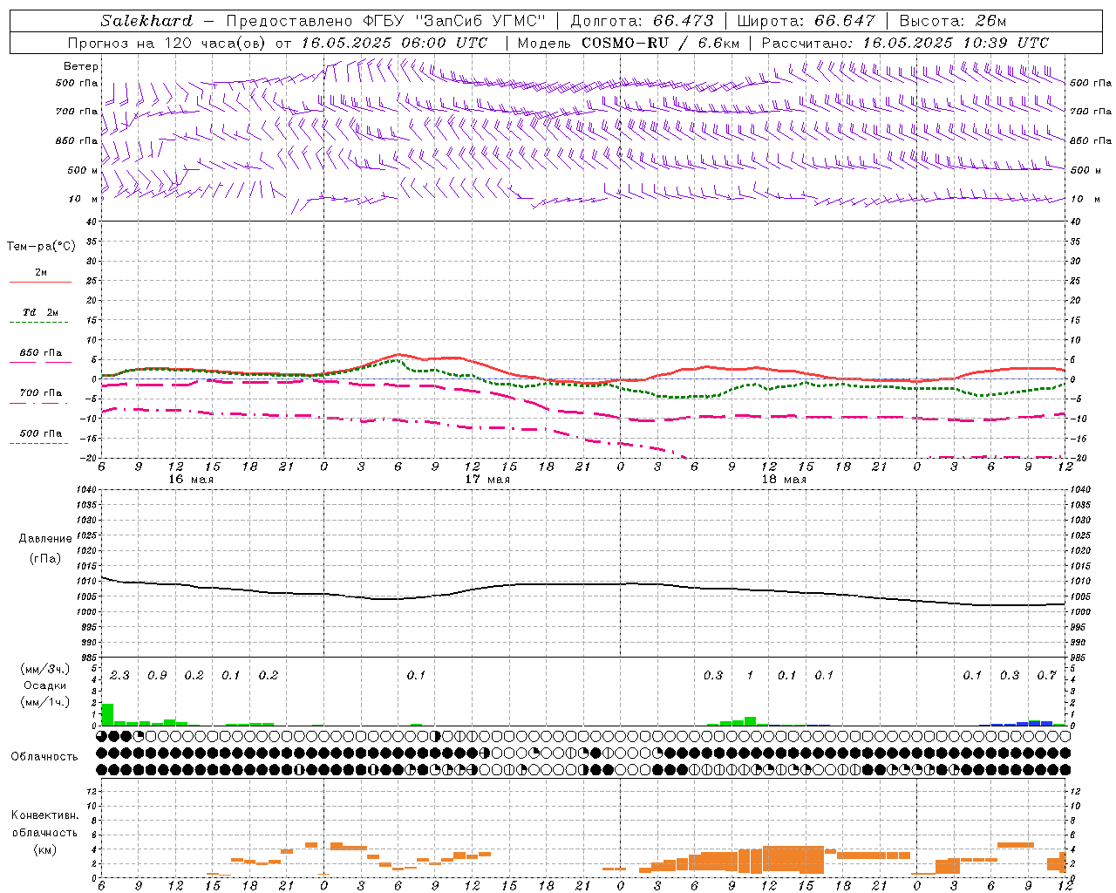Click the 2.3 precipitation amount value
Screen dimensions: 1116x893
coord(119,676)
